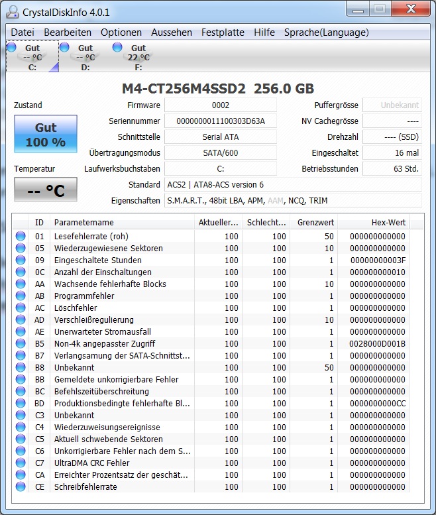The image size is (436, 515).
Task: Click the Grenzwert column header
Action: click(x=314, y=222)
